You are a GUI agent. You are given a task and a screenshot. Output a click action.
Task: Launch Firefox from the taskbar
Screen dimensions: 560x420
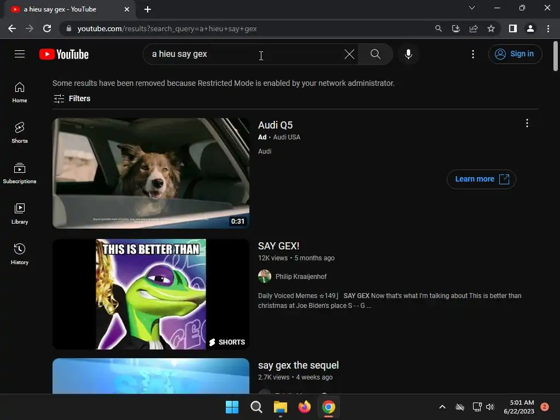tap(304, 407)
